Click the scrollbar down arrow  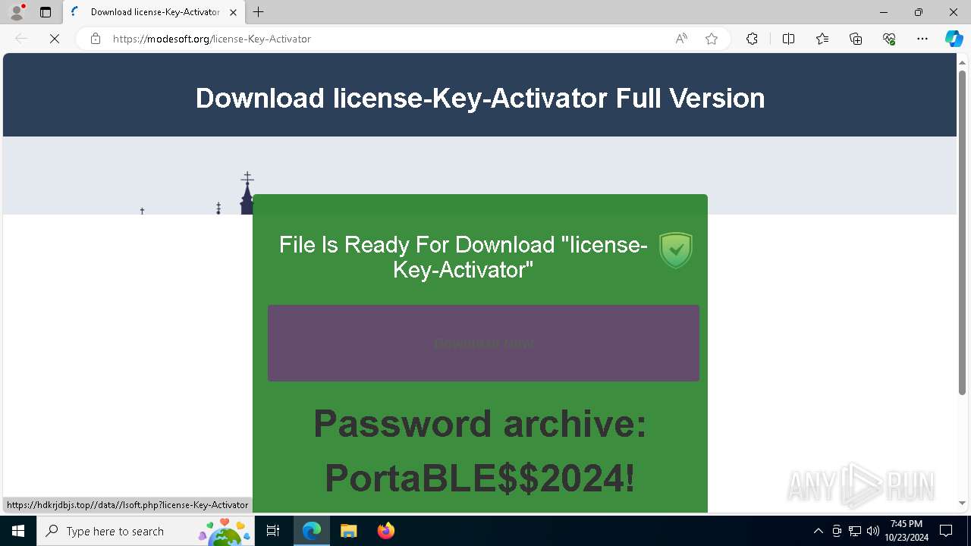click(963, 503)
